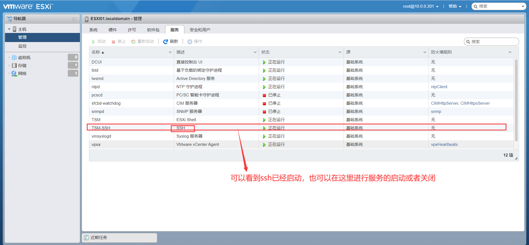Screen dimensions: 529x245
Task: Open the Source column dropdown menu
Action: coord(425,52)
